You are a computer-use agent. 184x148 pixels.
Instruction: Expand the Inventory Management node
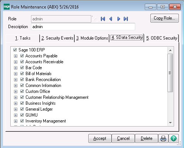[x=16, y=121]
